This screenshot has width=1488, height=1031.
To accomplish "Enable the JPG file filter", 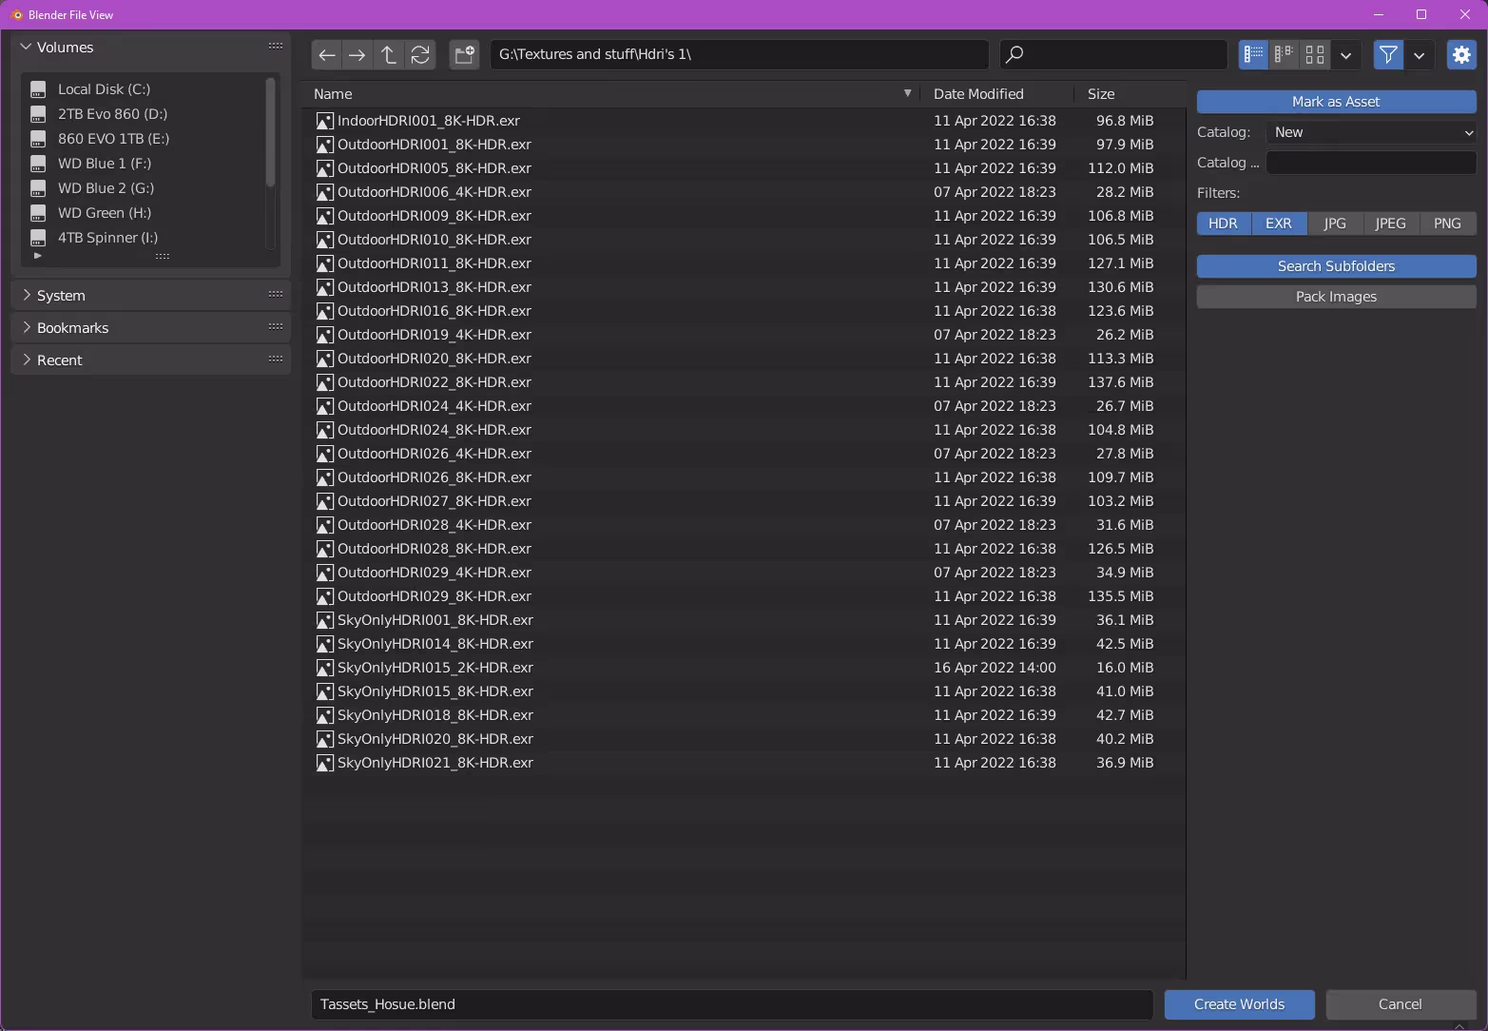I will (1335, 224).
